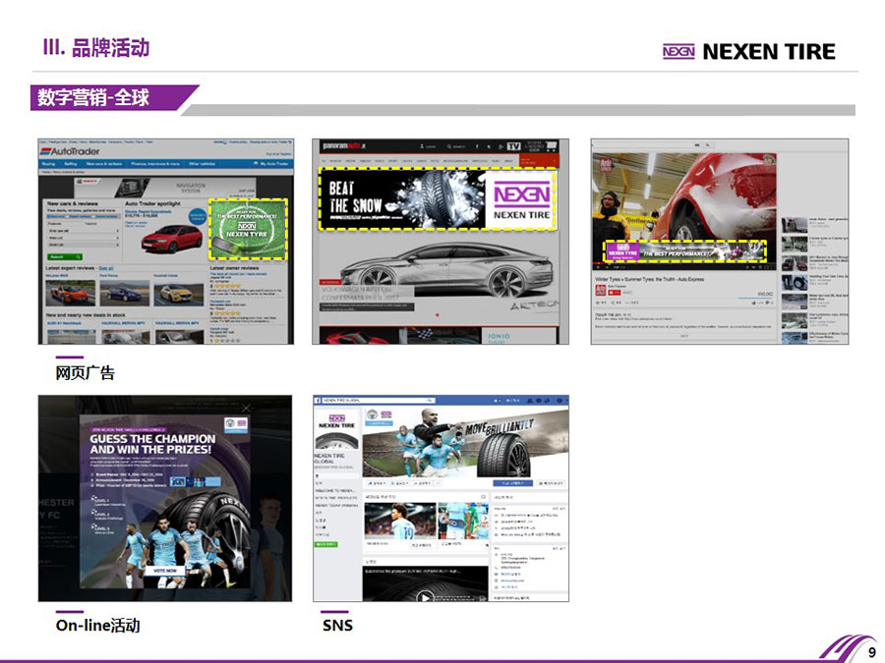
Task: Click the 'III. 品牌活动' slide title
Action: [x=96, y=48]
